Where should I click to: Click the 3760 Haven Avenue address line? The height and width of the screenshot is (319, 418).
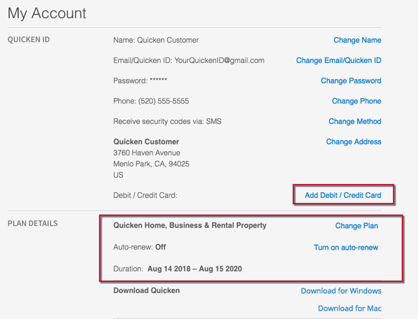click(147, 153)
